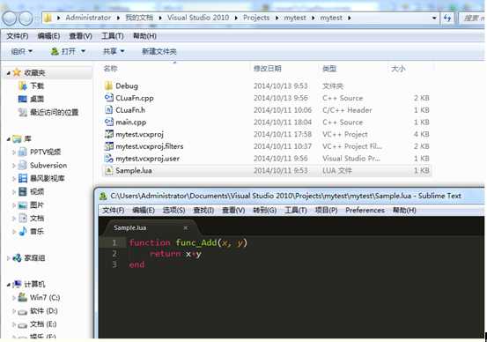This screenshot has width=487, height=342.
Task: Open the 共享 dropdown in Explorer toolbar
Action: pos(114,51)
